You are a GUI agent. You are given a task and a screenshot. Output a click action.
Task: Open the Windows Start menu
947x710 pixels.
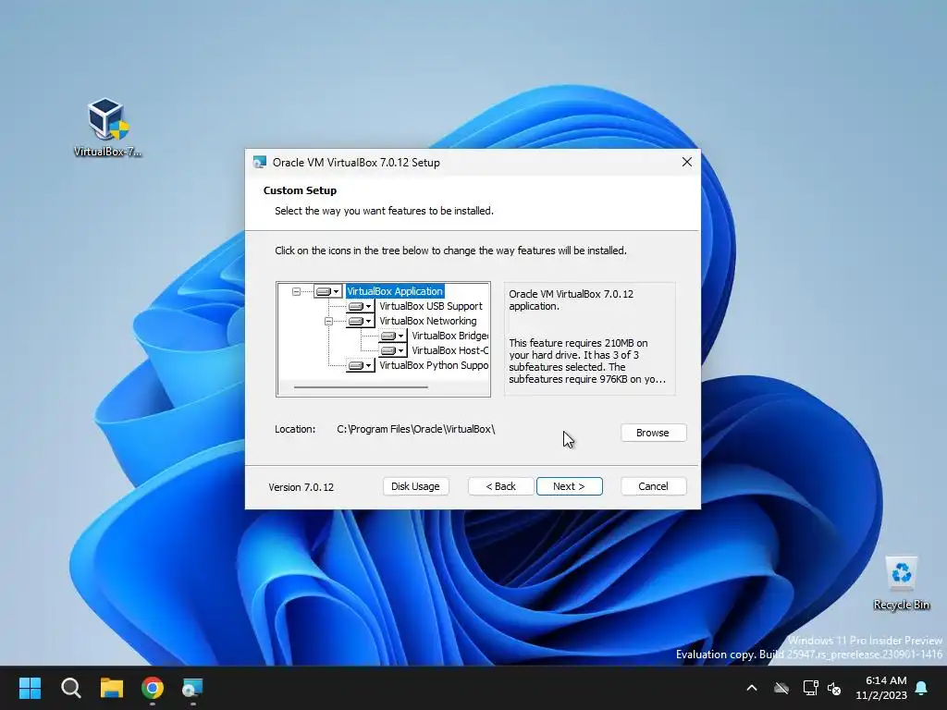coord(30,688)
